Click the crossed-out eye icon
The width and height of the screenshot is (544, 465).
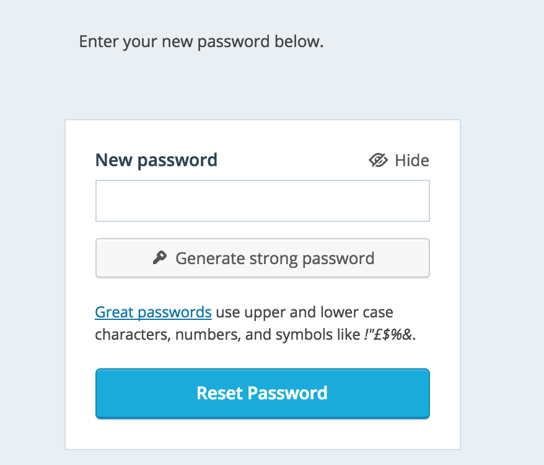[378, 161]
